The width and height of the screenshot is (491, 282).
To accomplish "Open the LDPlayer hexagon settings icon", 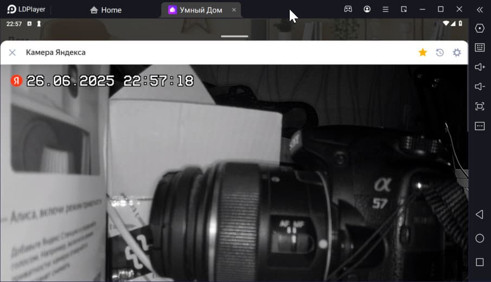I will (480, 28).
